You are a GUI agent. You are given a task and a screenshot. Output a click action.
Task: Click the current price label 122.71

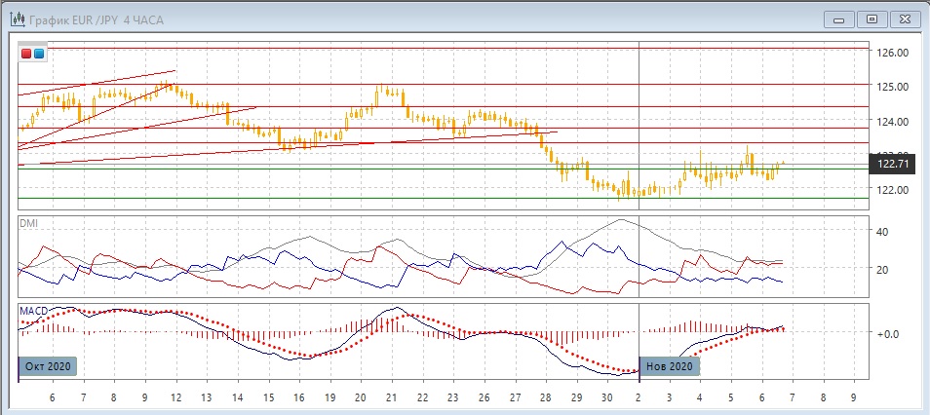[893, 164]
